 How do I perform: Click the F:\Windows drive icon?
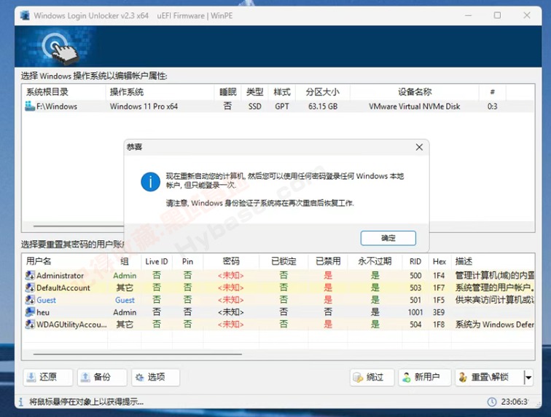pyautogui.click(x=29, y=106)
